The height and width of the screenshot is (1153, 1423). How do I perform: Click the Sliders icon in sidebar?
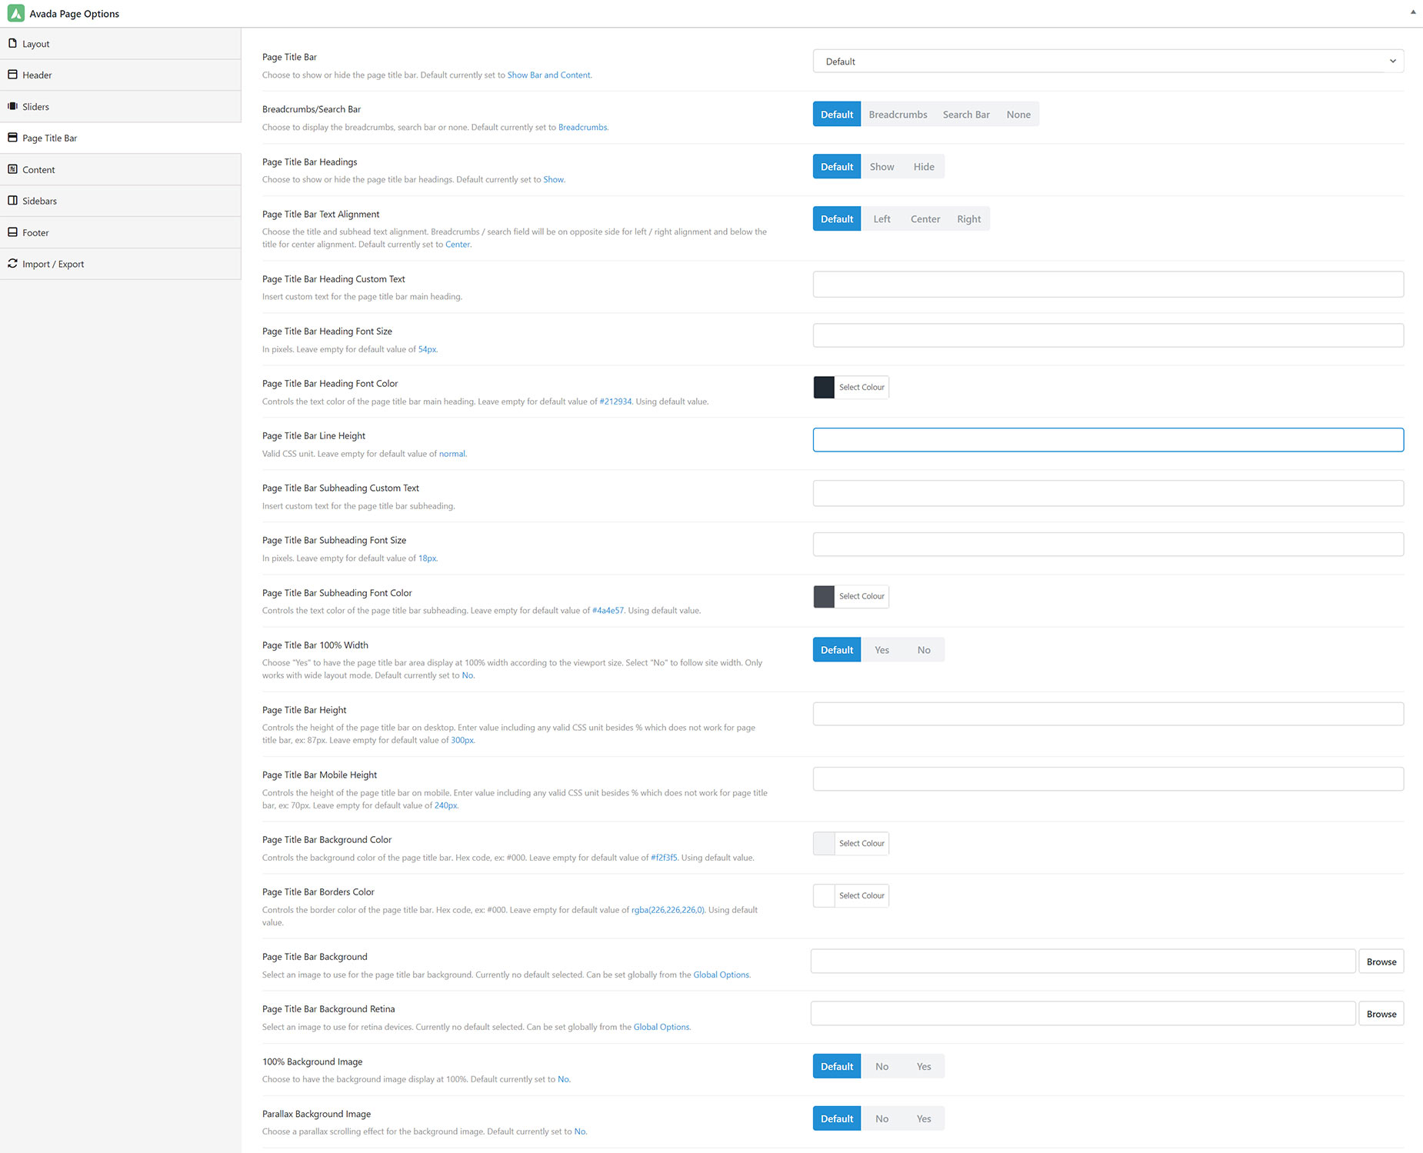pos(12,106)
